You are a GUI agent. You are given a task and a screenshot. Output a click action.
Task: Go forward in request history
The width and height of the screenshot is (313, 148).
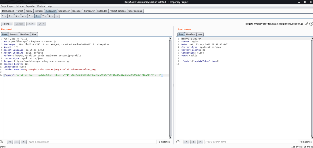(x=39, y=24)
